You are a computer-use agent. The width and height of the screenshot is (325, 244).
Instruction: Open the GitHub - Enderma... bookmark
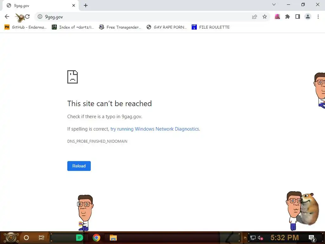click(x=25, y=27)
